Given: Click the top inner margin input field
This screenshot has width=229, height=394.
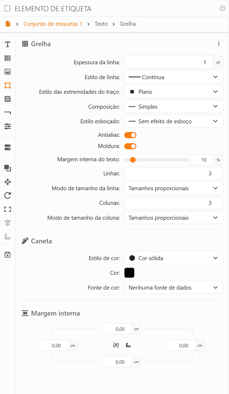Looking at the screenshot, I should coord(117,329).
